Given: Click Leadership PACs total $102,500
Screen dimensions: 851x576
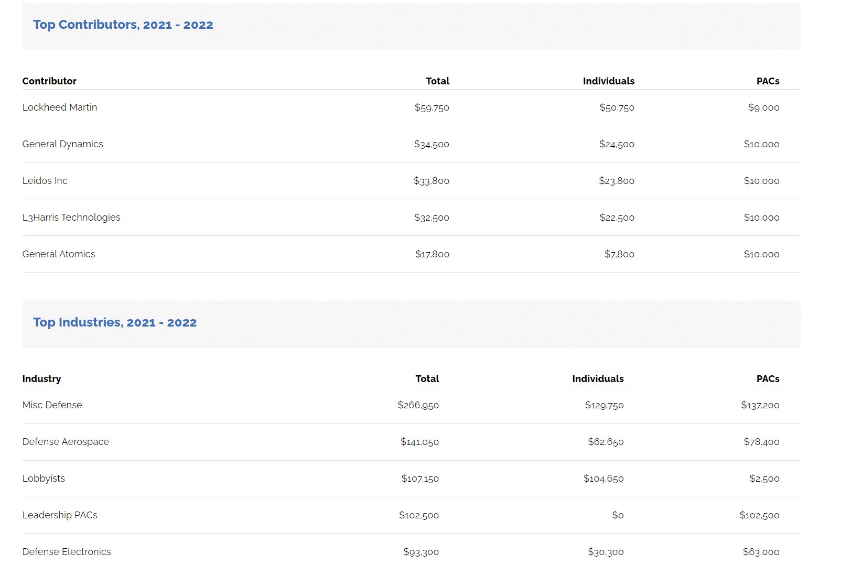Looking at the screenshot, I should (x=419, y=515).
